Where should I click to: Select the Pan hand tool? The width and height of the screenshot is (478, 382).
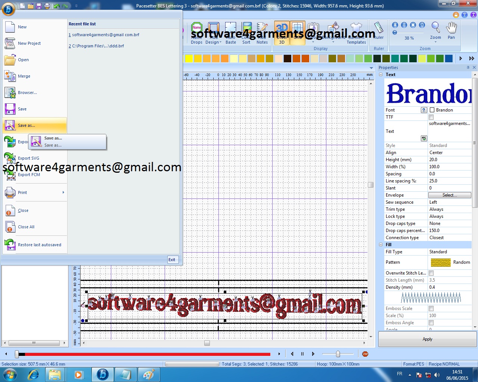click(451, 31)
